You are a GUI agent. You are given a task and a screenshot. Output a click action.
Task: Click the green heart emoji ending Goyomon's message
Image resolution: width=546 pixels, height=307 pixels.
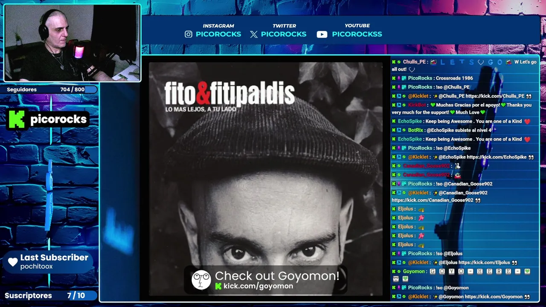pyautogui.click(x=405, y=279)
